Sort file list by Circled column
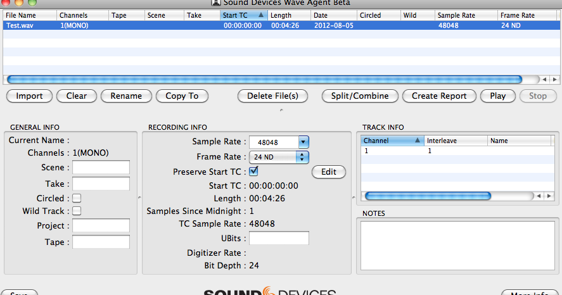The width and height of the screenshot is (562, 295). pyautogui.click(x=379, y=15)
